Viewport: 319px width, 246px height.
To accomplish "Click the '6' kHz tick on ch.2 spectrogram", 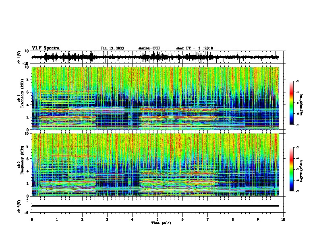I will (28, 159).
